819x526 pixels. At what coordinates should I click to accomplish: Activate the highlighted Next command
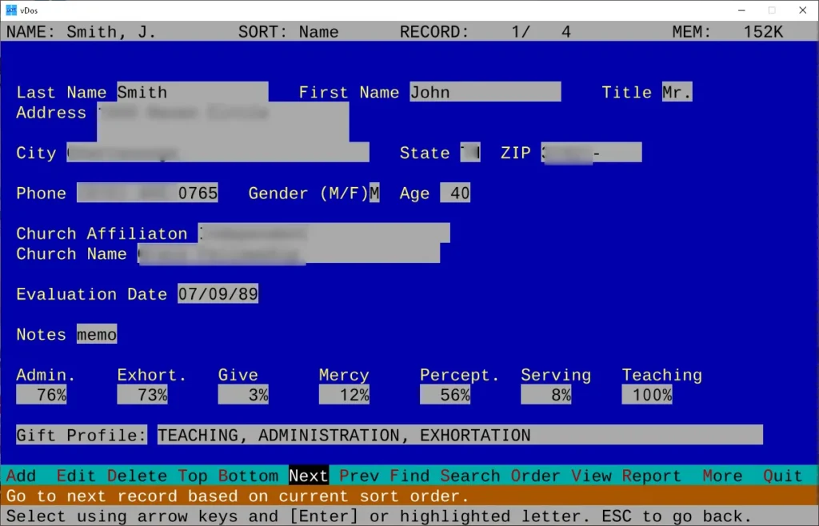309,476
